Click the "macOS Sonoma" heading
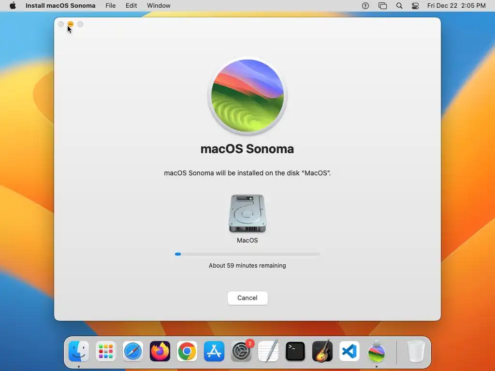The width and height of the screenshot is (495, 371). point(247,149)
